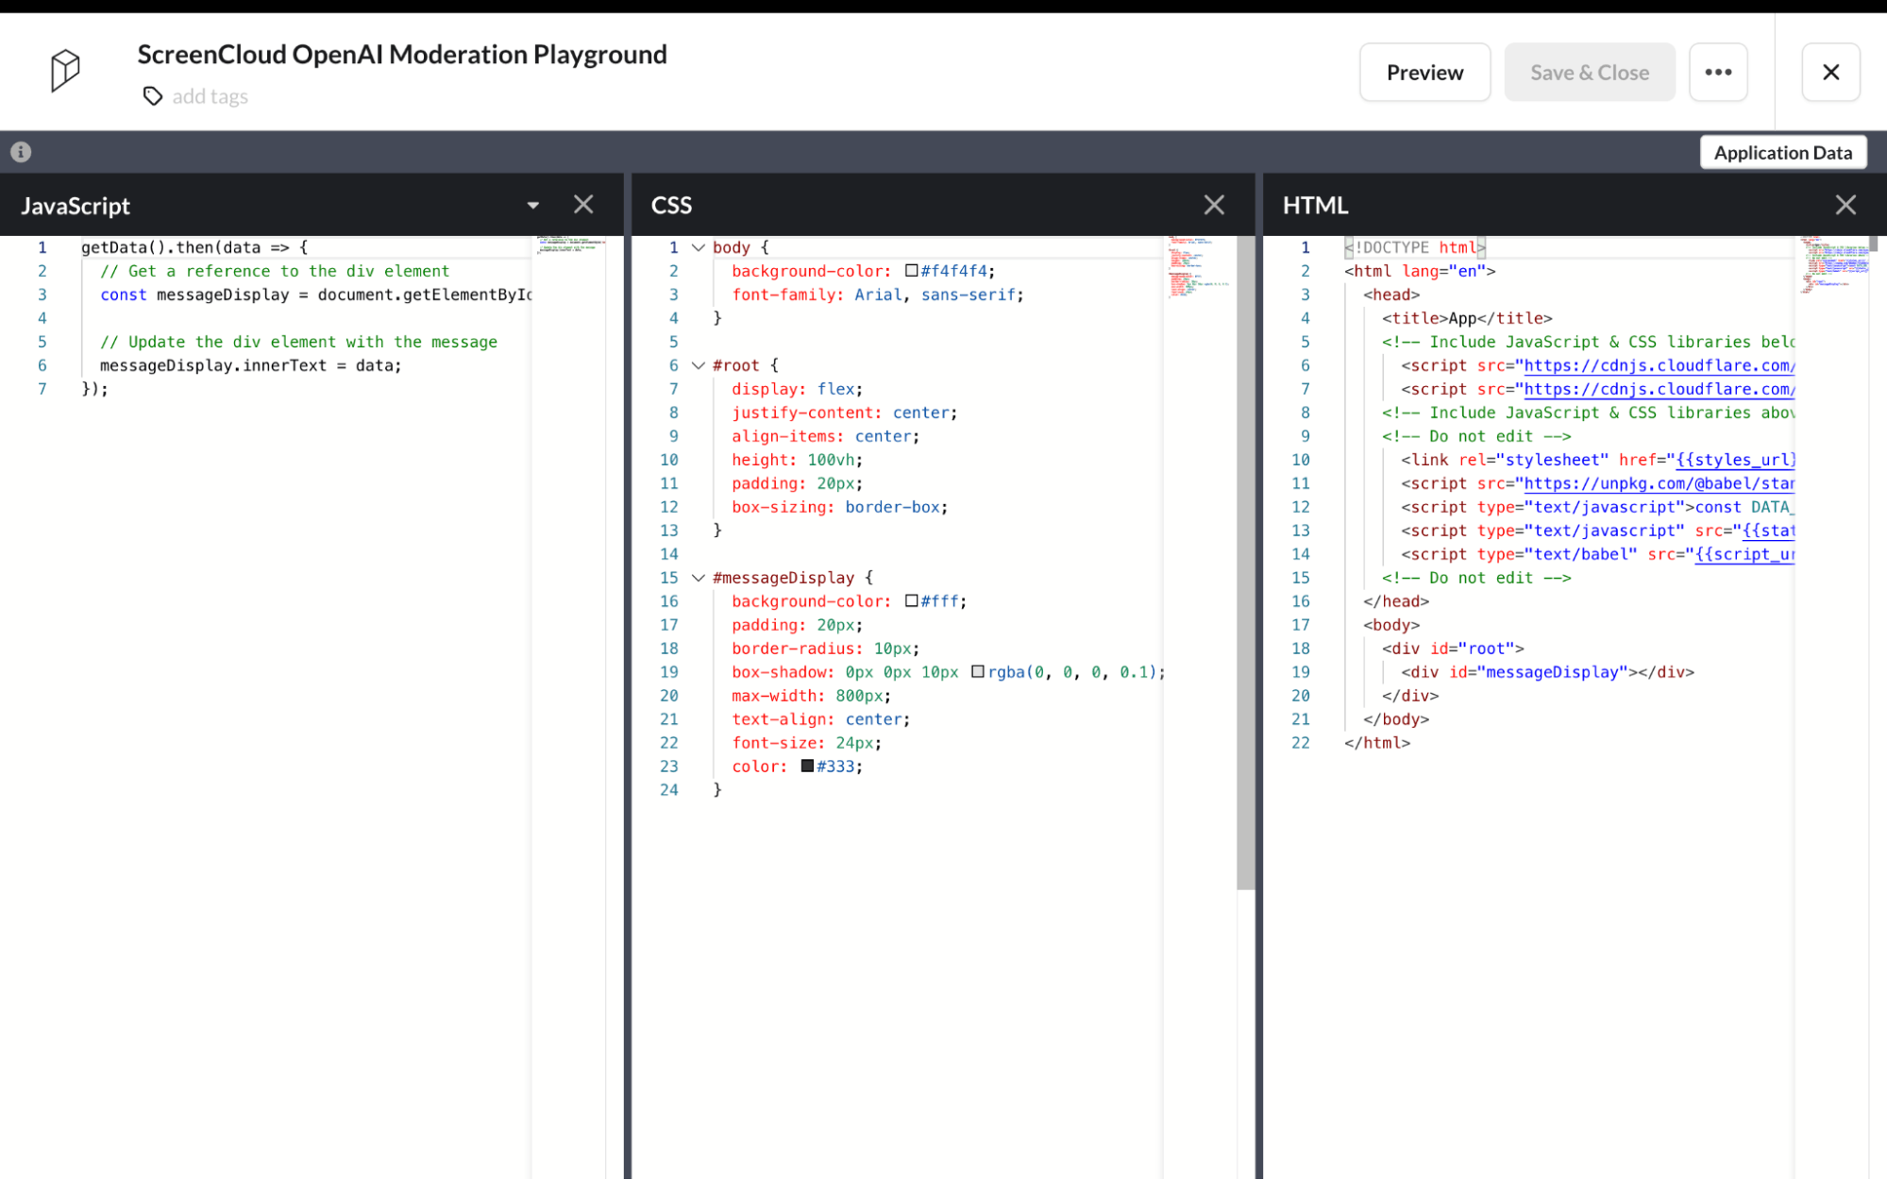Screen dimensions: 1887x1180
Task: Click the ScreenCloud logo icon
Action: coord(64,71)
